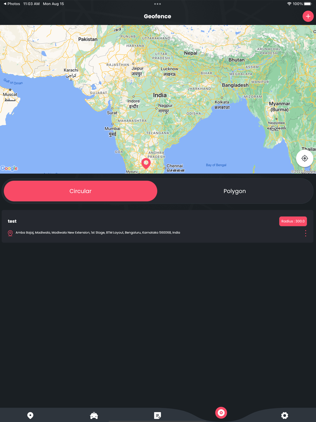Tap the red geofence marker on map
This screenshot has height=422, width=316.
(x=146, y=164)
